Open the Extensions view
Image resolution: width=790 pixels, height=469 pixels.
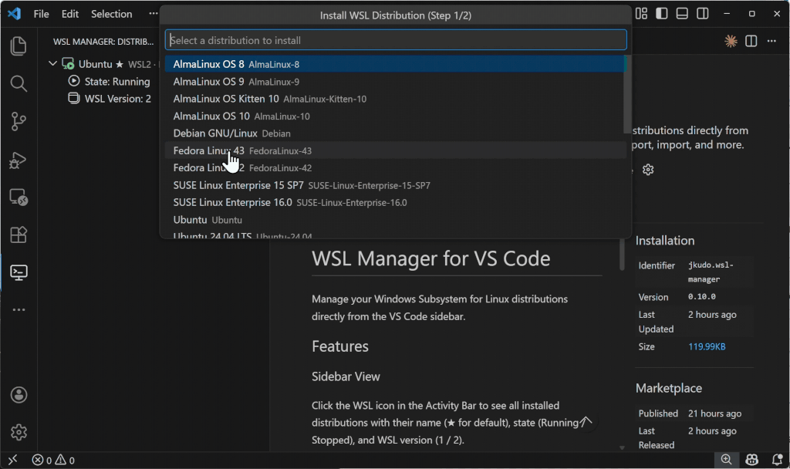pyautogui.click(x=19, y=235)
